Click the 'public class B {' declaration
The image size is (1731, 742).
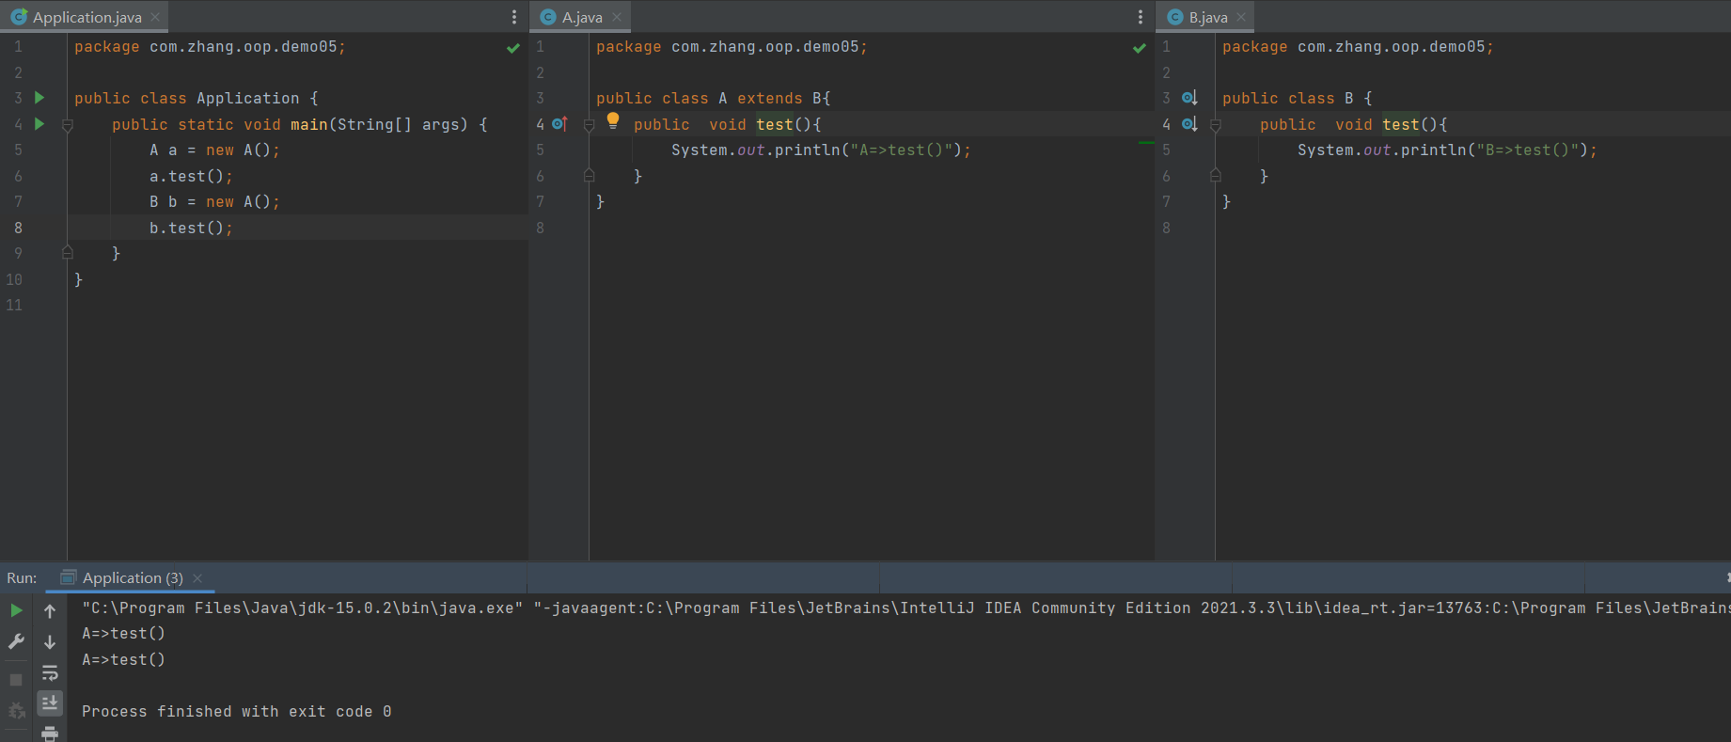click(1298, 99)
